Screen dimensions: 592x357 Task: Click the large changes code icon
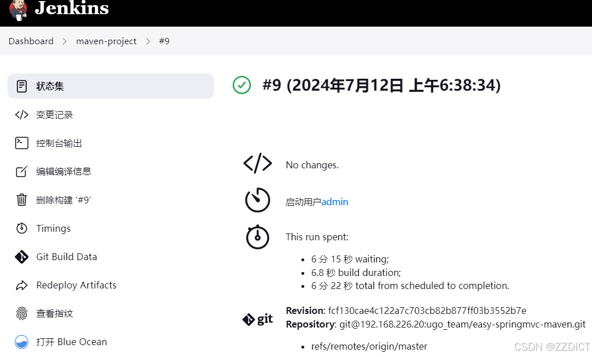[258, 164]
